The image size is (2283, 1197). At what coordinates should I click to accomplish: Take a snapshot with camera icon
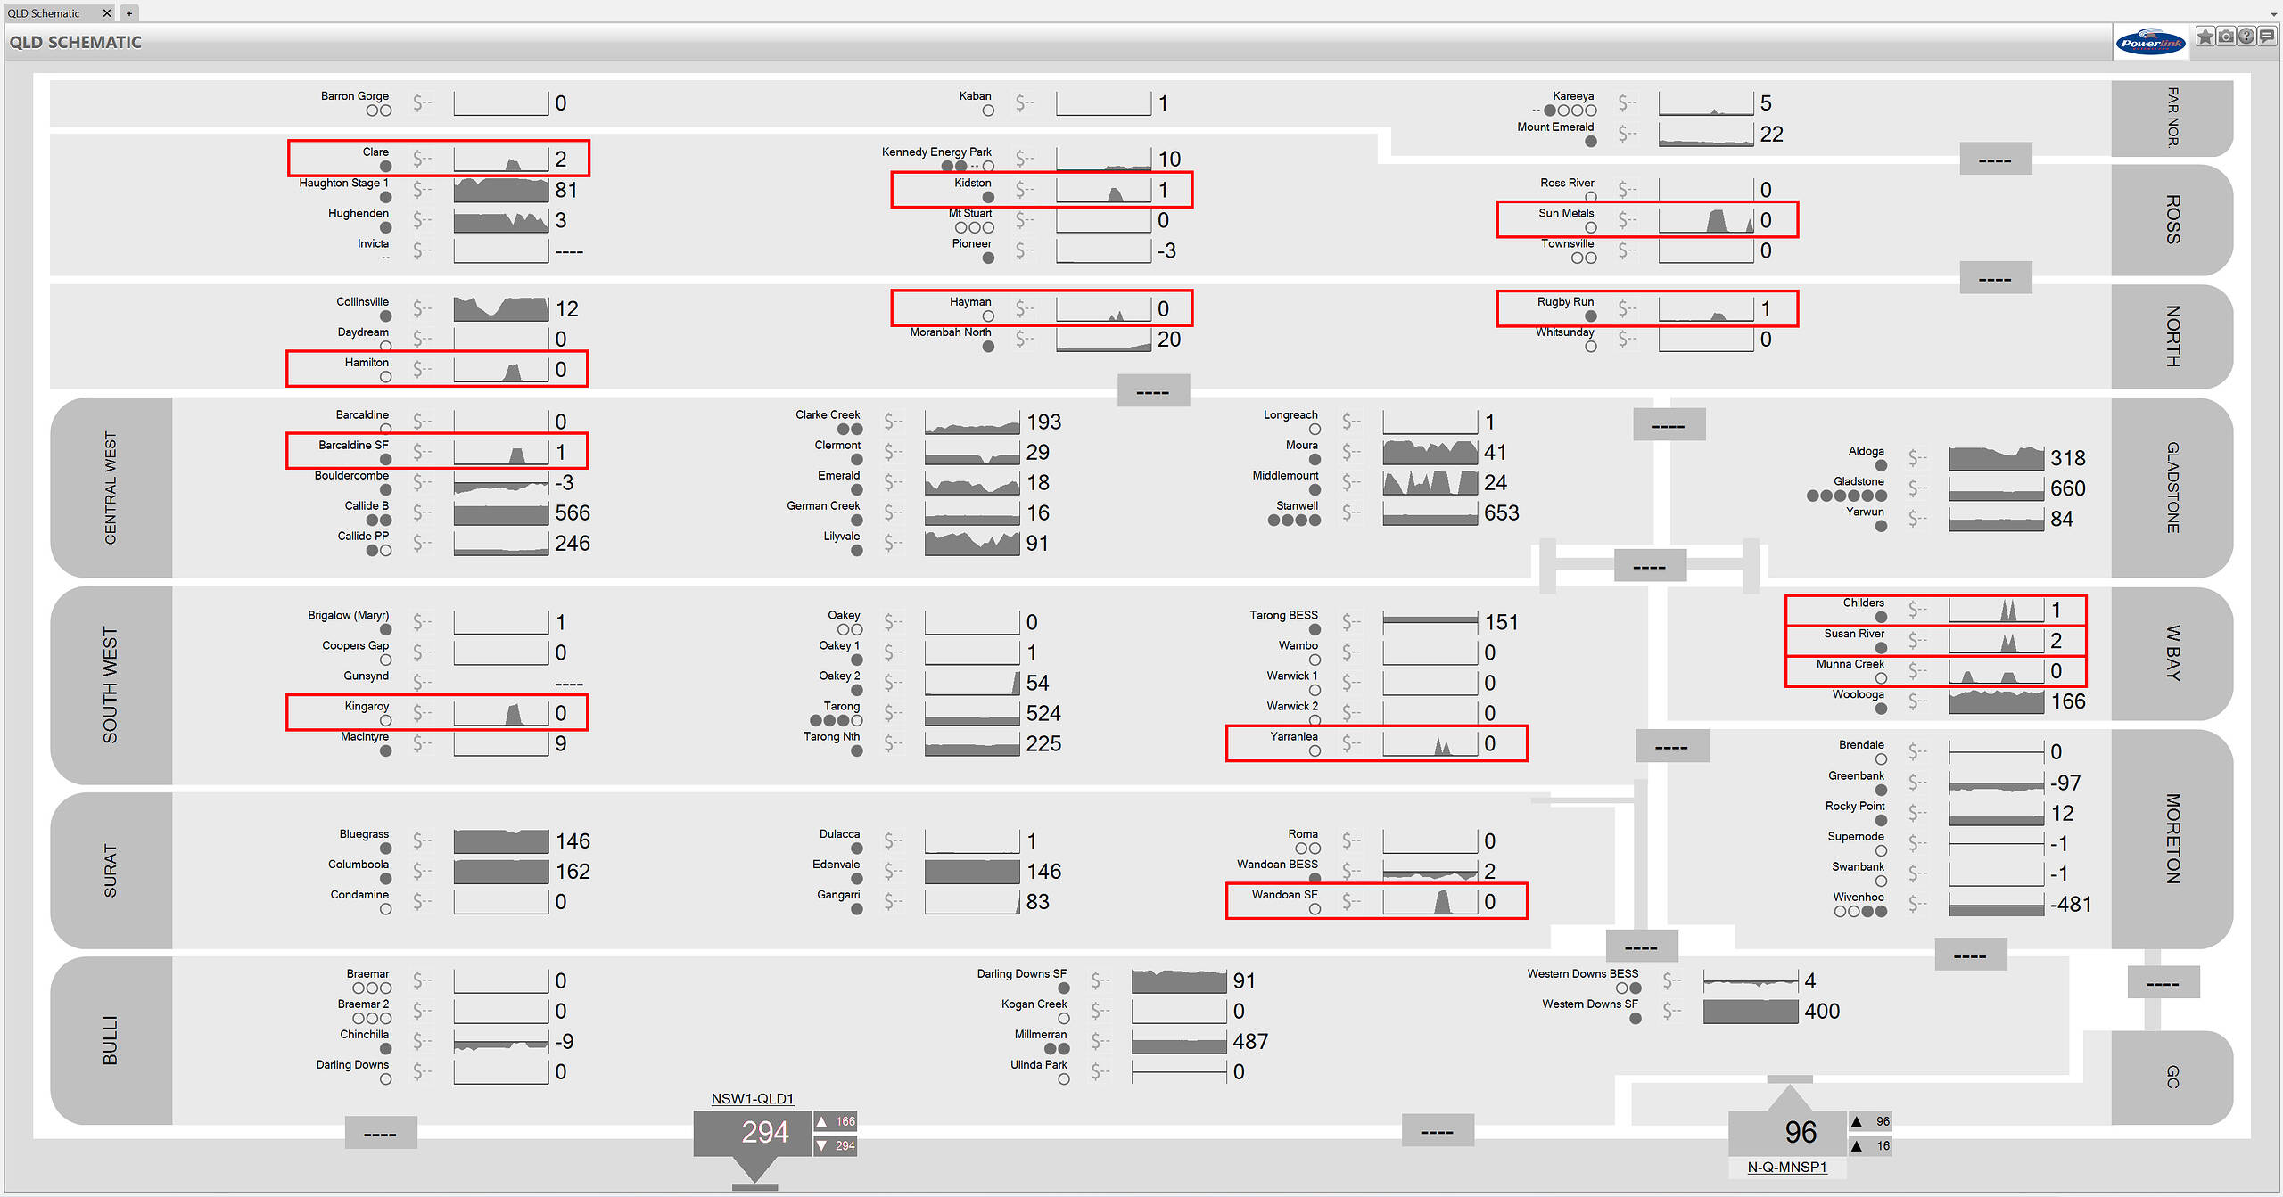tap(2226, 36)
